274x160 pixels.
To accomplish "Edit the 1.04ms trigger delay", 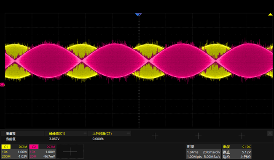I will (193, 152).
